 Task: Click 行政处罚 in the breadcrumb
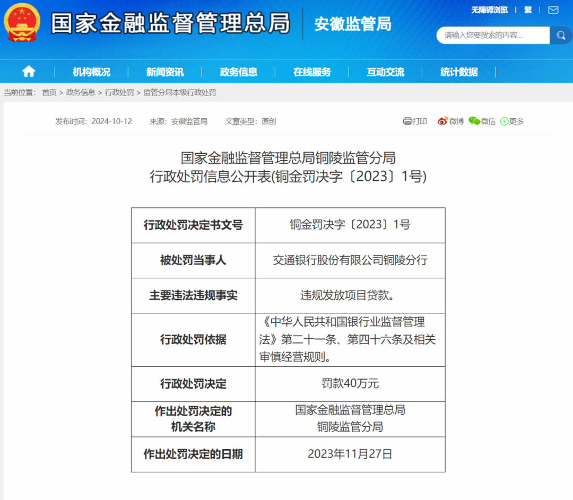(x=119, y=92)
